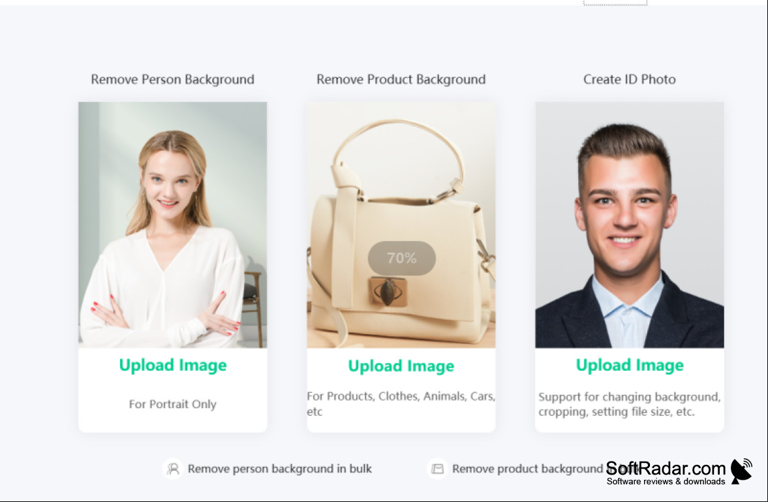Open the SoftRadar.com watermark link
This screenshot has width=768, height=502.
pos(666,468)
